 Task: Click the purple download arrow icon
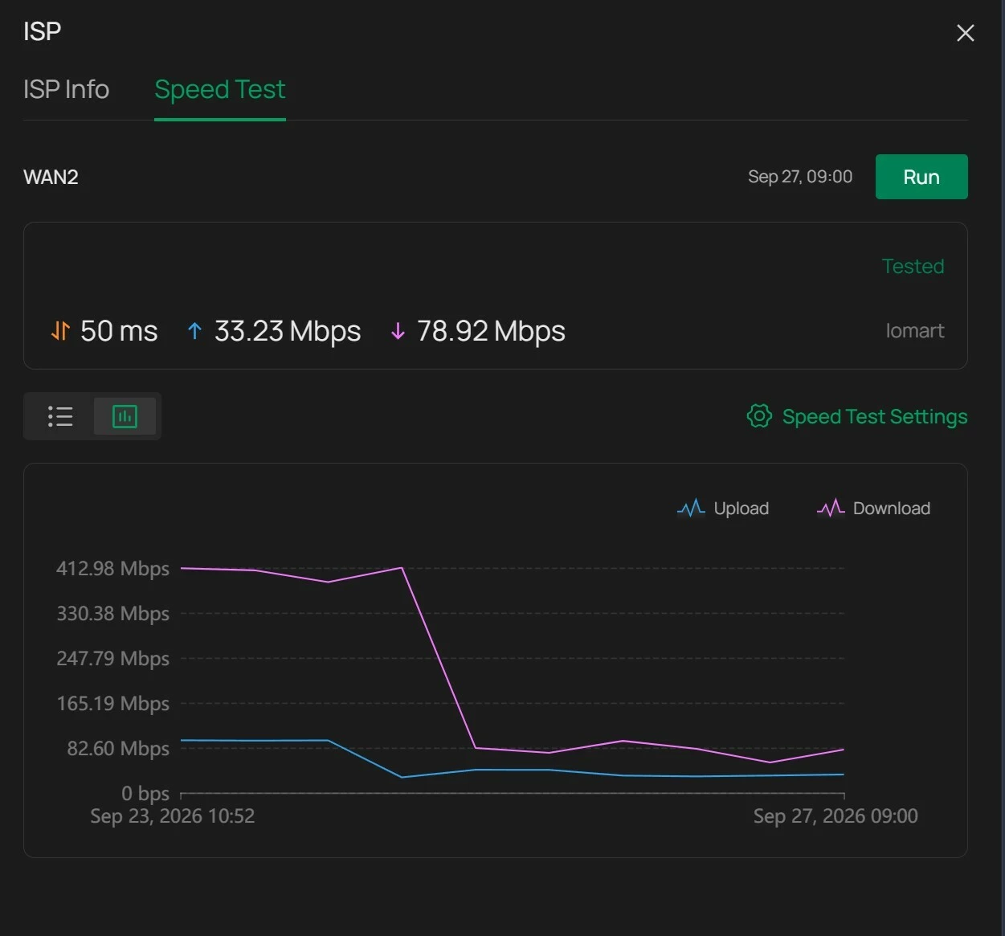click(397, 330)
